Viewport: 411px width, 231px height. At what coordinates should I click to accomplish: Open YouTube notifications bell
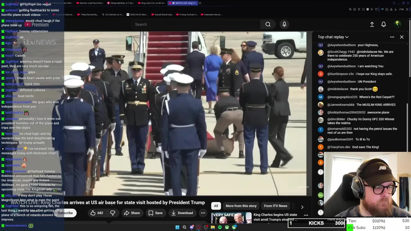tap(383, 24)
